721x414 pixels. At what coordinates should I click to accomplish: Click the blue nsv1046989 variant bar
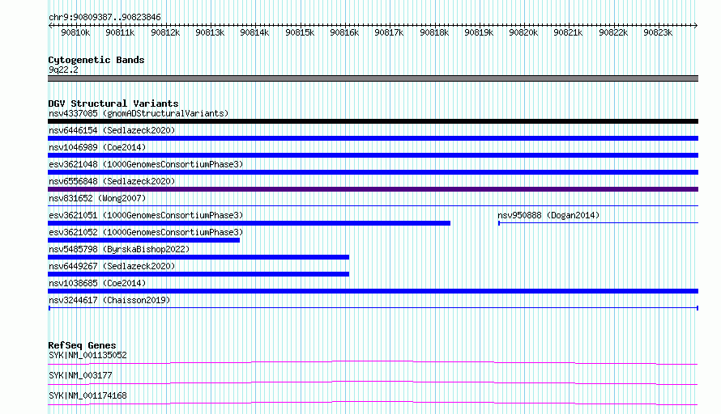[373, 155]
